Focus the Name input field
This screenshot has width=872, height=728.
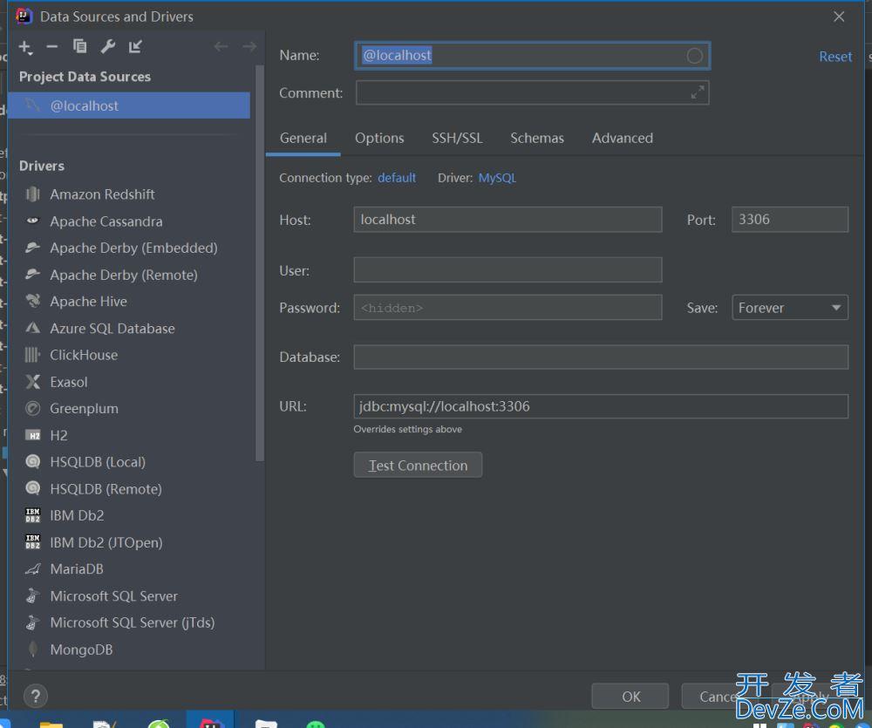coord(532,56)
